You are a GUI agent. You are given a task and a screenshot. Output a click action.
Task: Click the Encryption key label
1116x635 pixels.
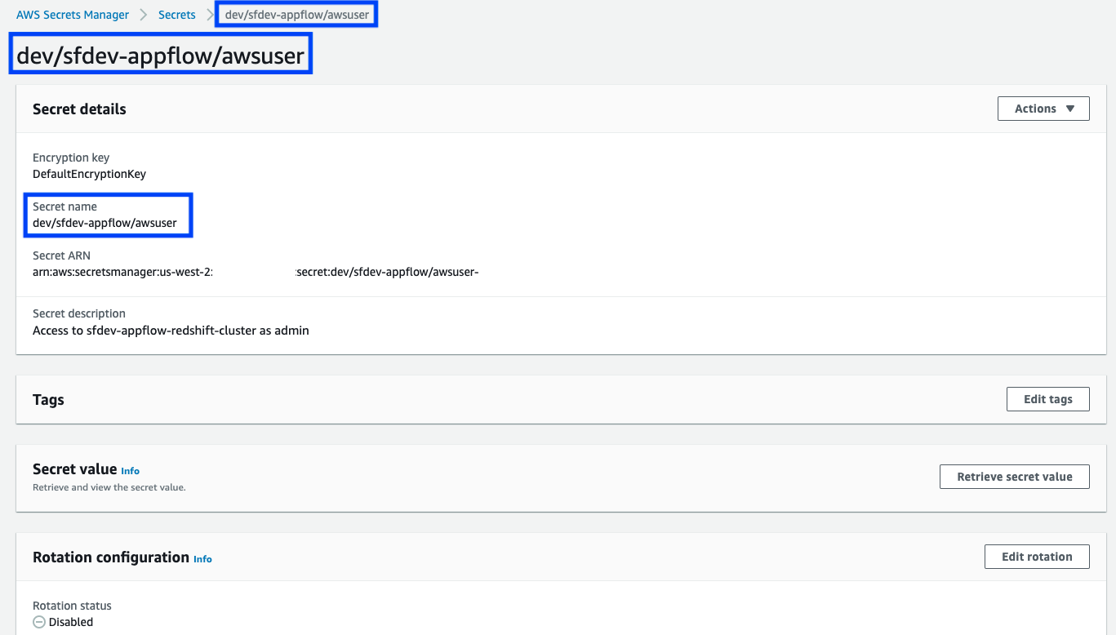click(x=71, y=158)
